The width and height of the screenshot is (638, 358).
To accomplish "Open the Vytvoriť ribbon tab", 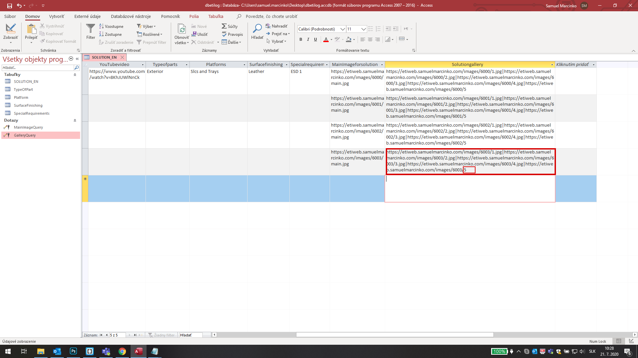I will tap(56, 16).
